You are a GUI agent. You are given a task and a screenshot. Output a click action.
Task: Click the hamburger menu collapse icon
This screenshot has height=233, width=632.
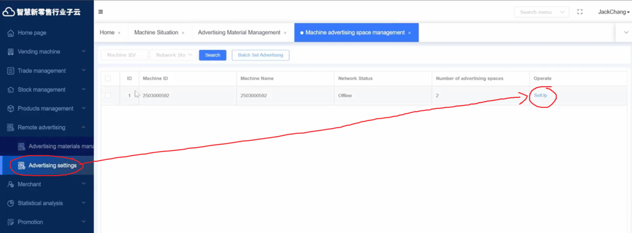pyautogui.click(x=101, y=12)
